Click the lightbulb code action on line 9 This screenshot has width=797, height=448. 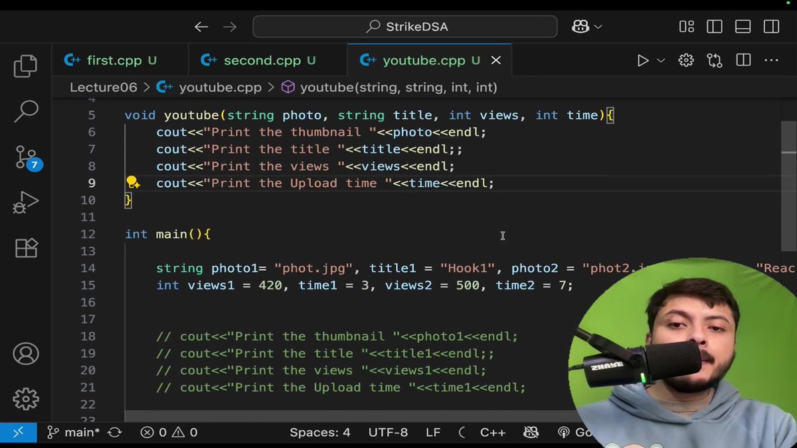pyautogui.click(x=133, y=183)
